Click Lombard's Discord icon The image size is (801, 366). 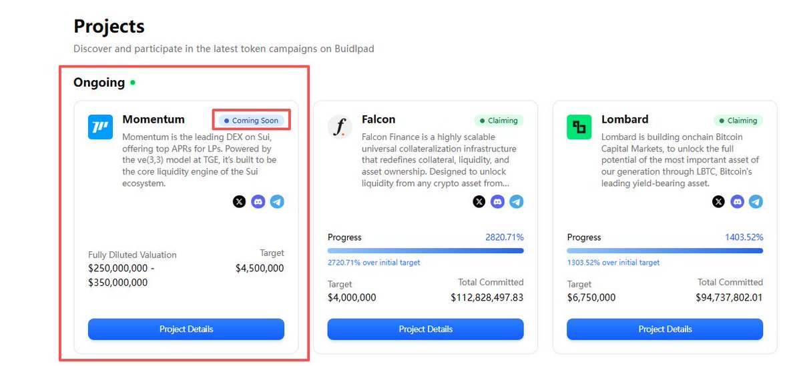(737, 201)
